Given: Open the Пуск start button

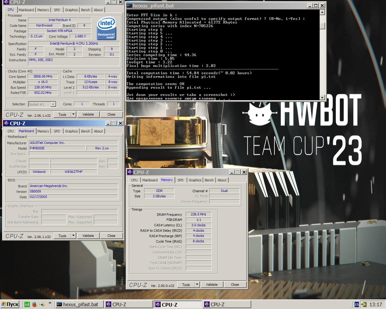Looking at the screenshot, I should [x=10, y=304].
